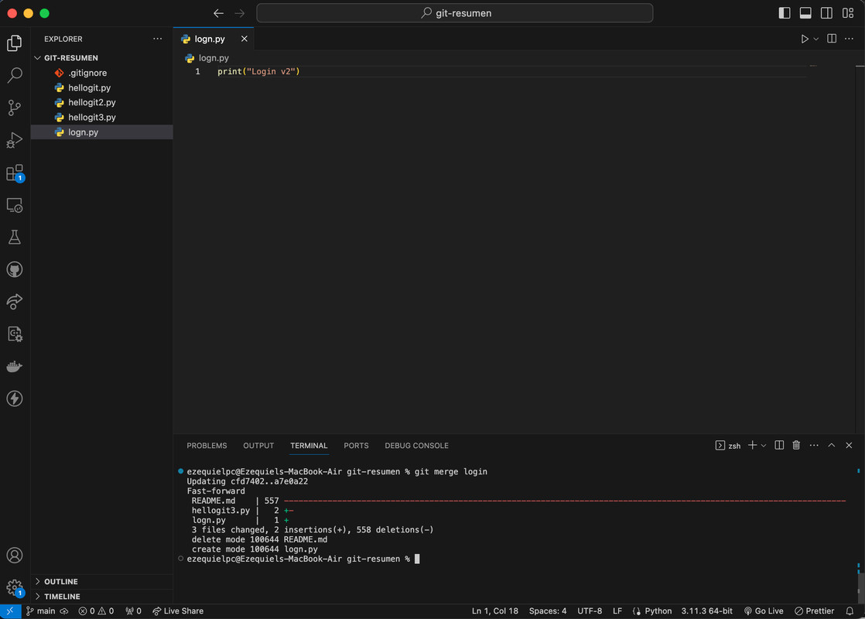Open the Remote Explorer icon

click(x=15, y=205)
